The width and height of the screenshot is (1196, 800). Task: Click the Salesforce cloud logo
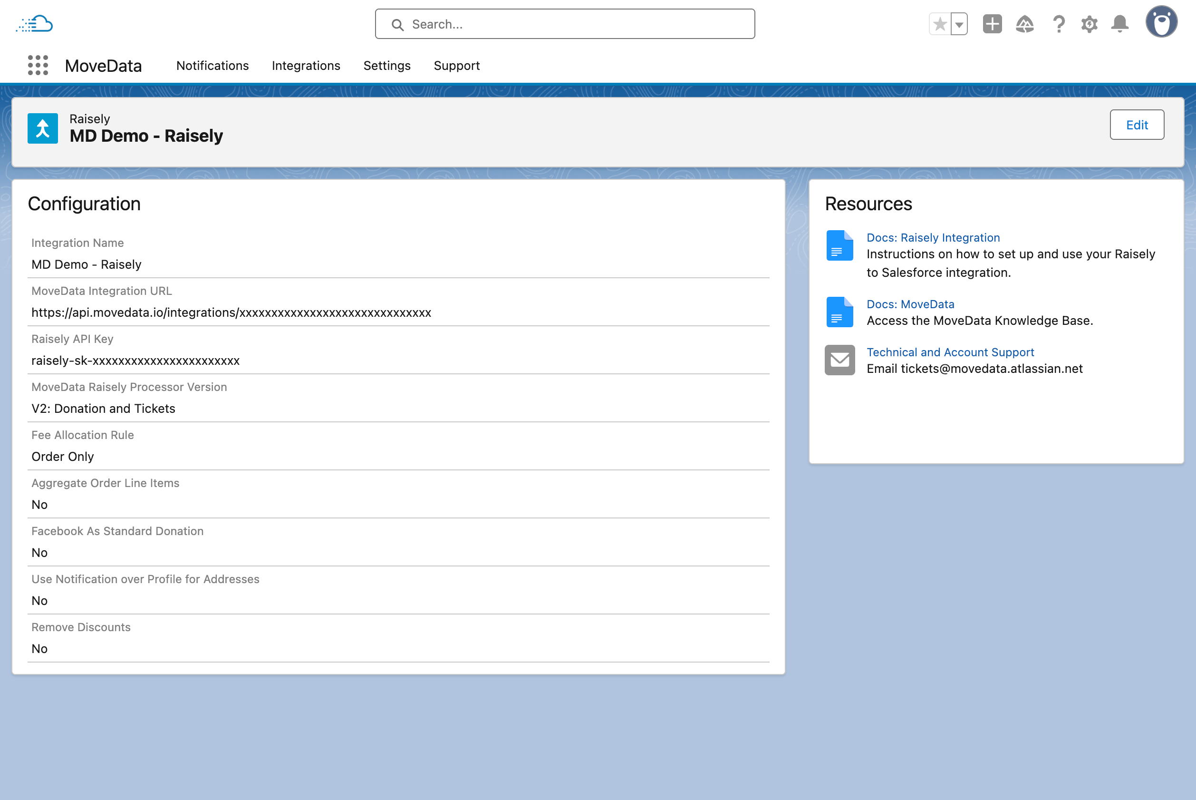coord(35,24)
